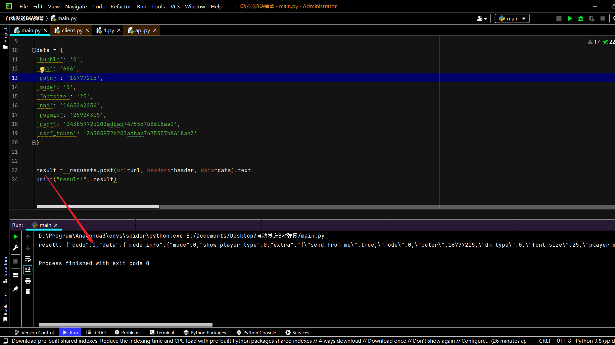Open the Bookmarks tool window

click(x=5, y=307)
